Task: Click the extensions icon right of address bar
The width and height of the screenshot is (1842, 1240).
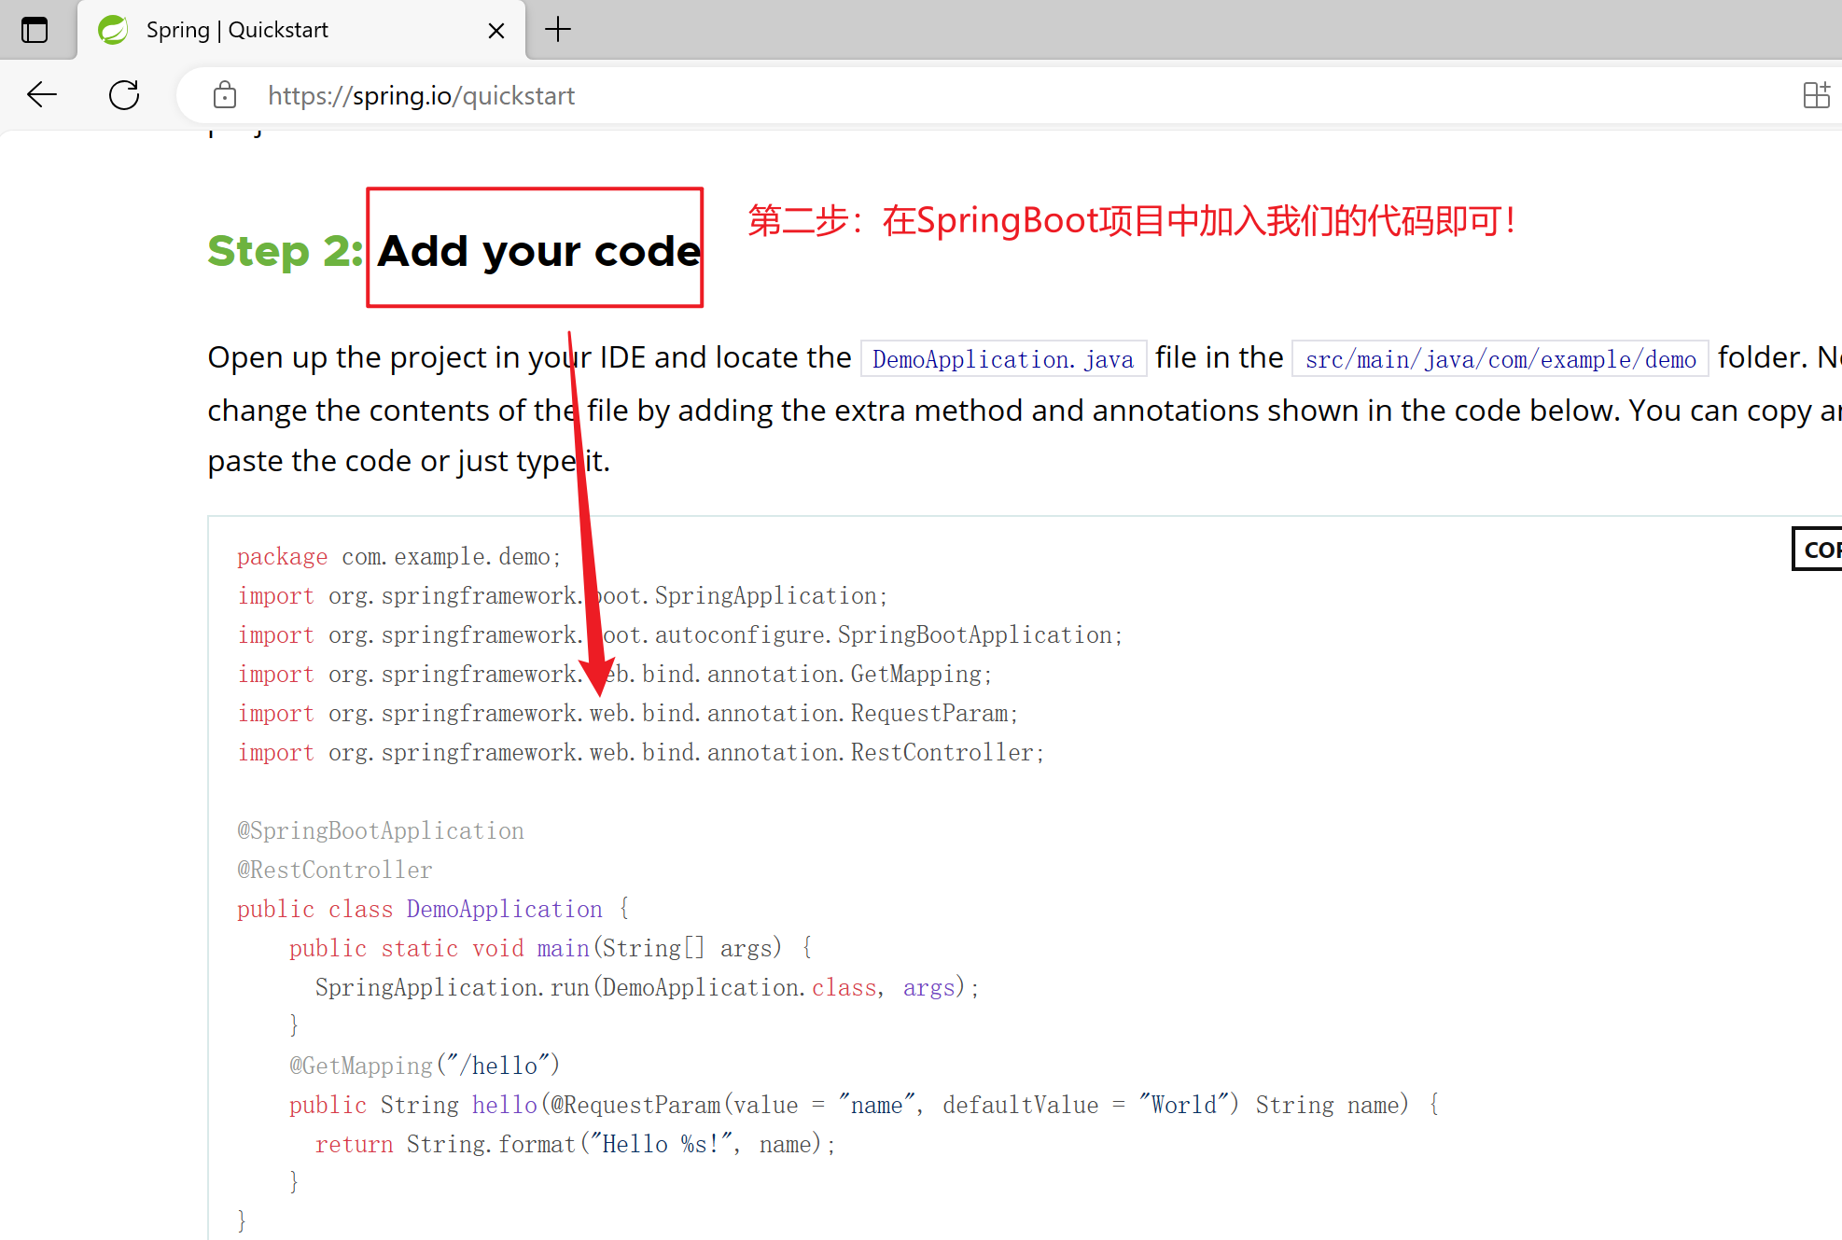Action: [x=1816, y=95]
